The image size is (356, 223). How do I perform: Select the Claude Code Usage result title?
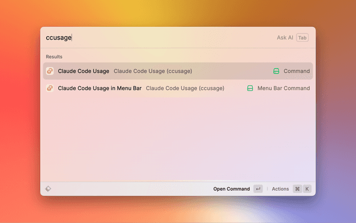[x=83, y=71]
